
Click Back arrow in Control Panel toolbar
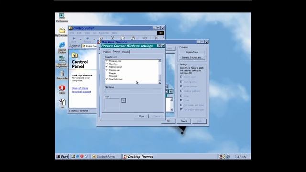point(74,38)
